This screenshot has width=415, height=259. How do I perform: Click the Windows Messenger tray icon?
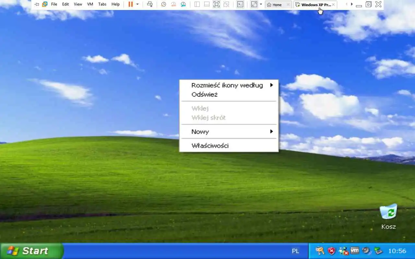pos(343,251)
